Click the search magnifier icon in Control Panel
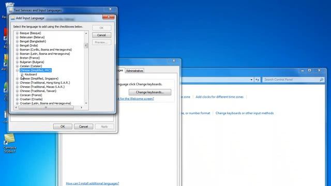 click(321, 80)
